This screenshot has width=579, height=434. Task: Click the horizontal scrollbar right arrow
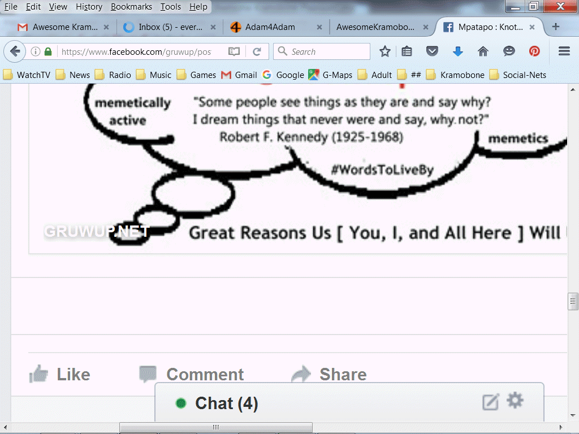point(561,427)
